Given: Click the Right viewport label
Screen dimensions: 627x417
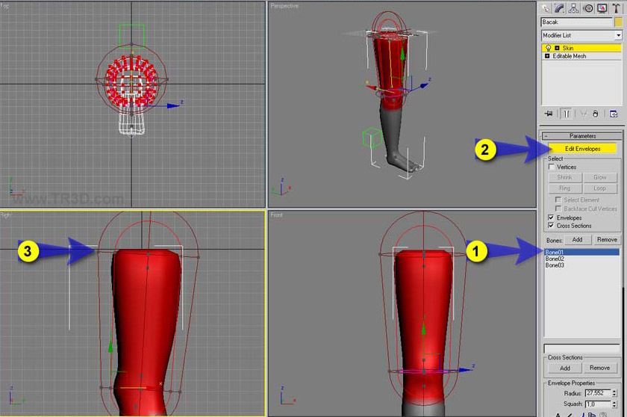Looking at the screenshot, I should [x=6, y=215].
